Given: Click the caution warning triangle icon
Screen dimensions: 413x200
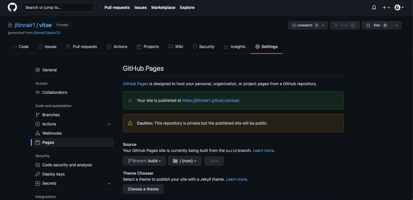Looking at the screenshot, I should [130, 123].
